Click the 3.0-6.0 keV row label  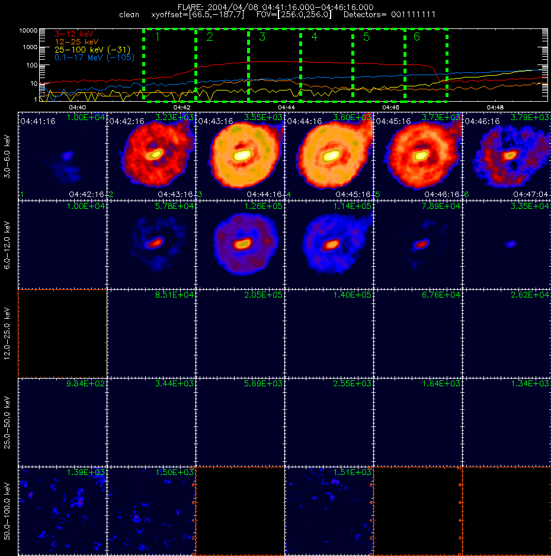pos(7,156)
